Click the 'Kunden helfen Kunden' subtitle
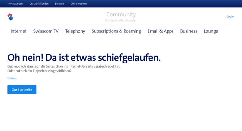Screen dimensions: 242x131 tap(121, 20)
